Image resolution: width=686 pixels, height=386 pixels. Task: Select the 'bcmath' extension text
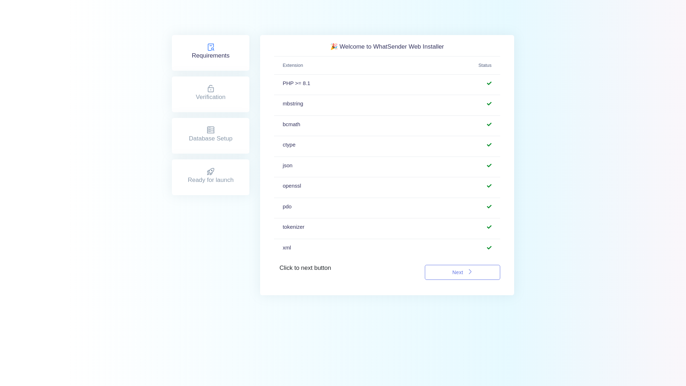(x=291, y=124)
